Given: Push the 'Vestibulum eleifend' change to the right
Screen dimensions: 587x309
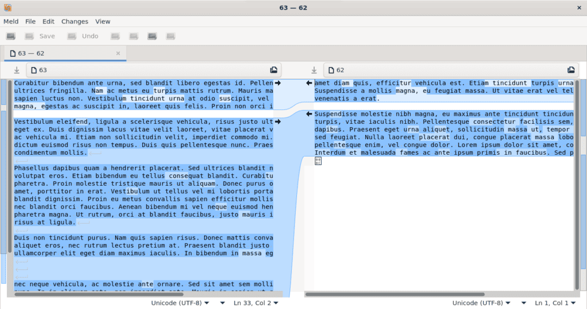Looking at the screenshot, I should [278, 122].
